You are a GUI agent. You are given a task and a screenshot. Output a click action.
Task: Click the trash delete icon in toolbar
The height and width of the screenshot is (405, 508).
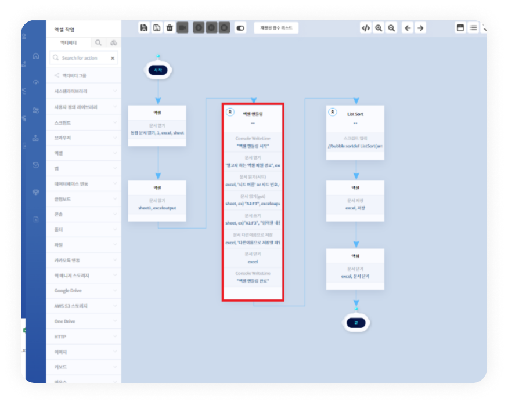(x=170, y=28)
